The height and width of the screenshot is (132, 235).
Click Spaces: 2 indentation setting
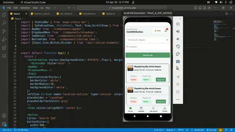[171, 130]
